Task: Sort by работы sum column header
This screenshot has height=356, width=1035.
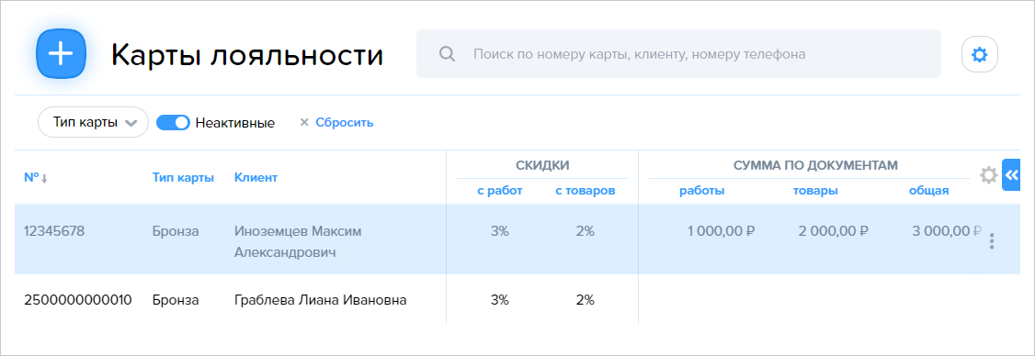Action: [x=702, y=191]
